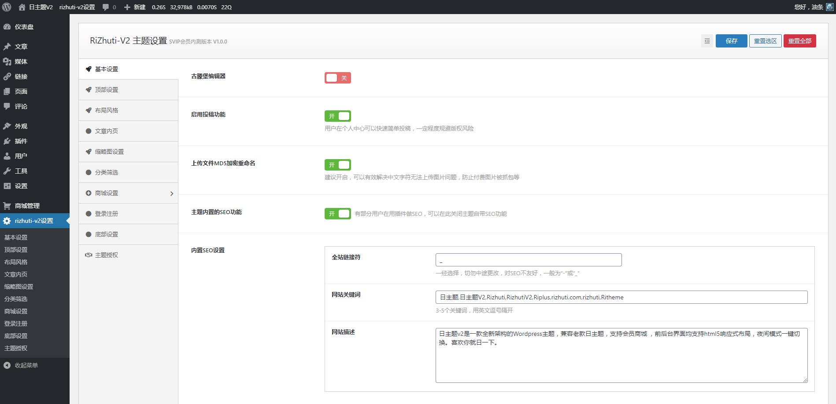Click the 插件 plugin icon
Viewport: 836px width, 404px height.
pyautogui.click(x=7, y=141)
